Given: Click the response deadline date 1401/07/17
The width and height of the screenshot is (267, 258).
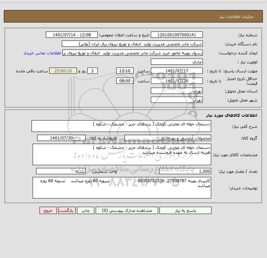Looking at the screenshot, I should (x=177, y=71).
